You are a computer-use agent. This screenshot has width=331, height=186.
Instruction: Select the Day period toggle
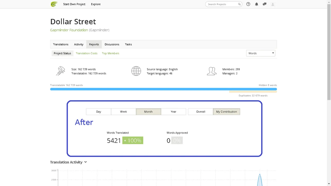pos(99,112)
